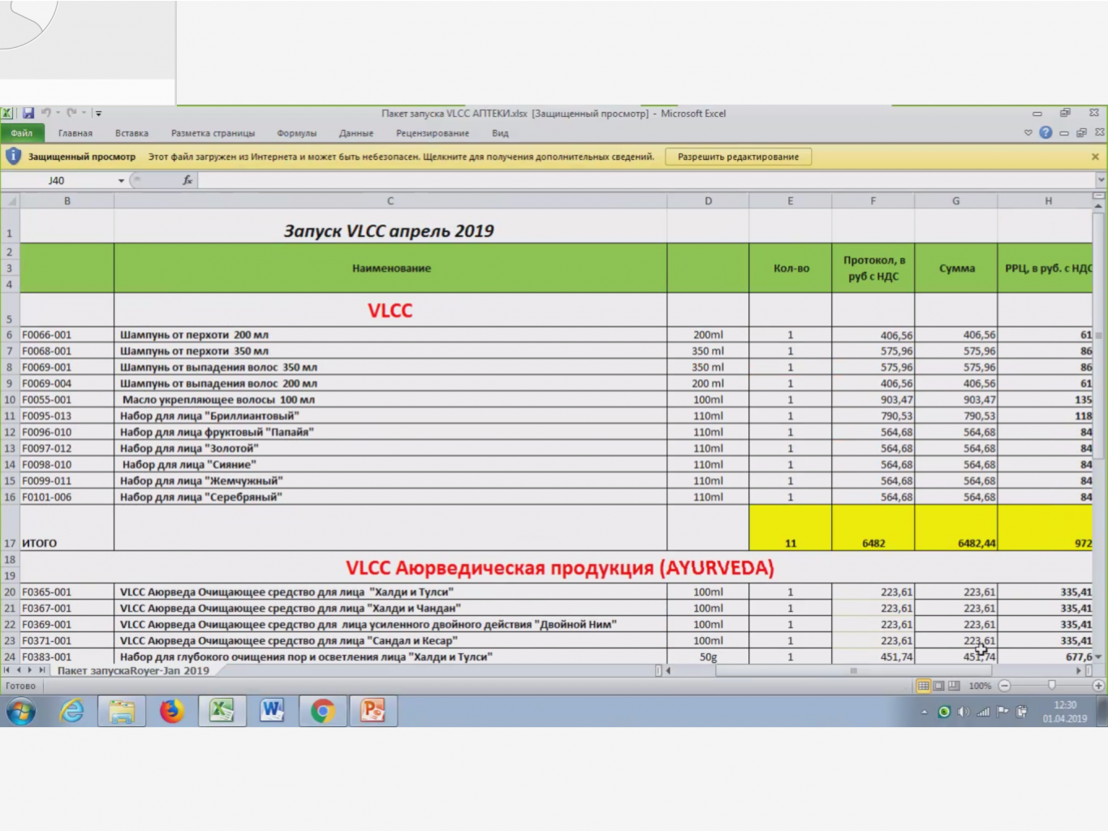Switch to Page Break Preview
Viewport: 1108px width, 831px height.
(x=954, y=686)
